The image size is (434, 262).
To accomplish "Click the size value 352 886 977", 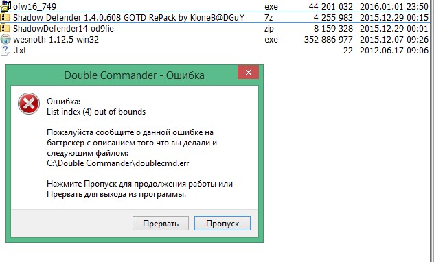I will [x=328, y=40].
